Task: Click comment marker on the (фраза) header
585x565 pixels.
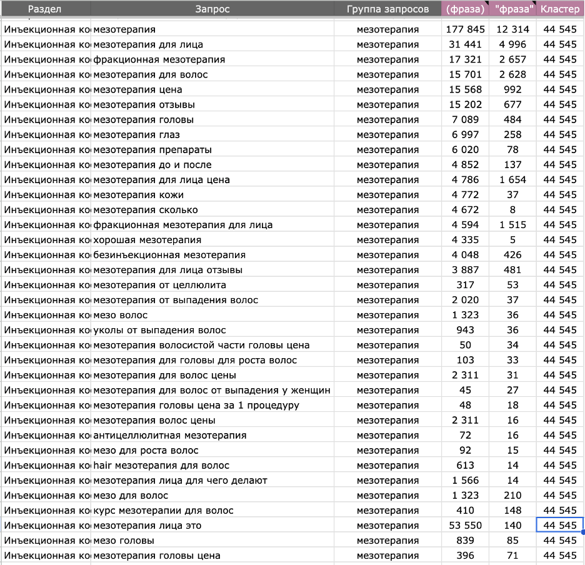Action: 487,3
